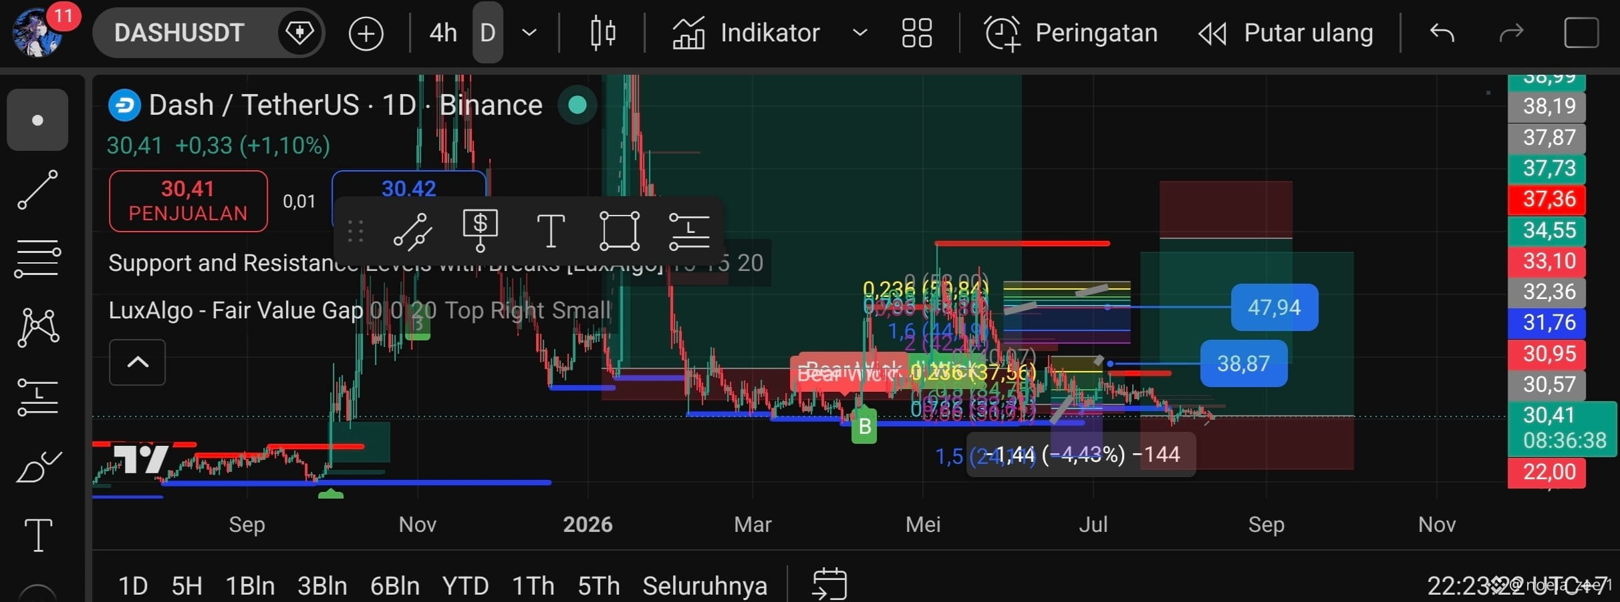
Task: Redo the action in top bar
Action: click(x=1511, y=33)
